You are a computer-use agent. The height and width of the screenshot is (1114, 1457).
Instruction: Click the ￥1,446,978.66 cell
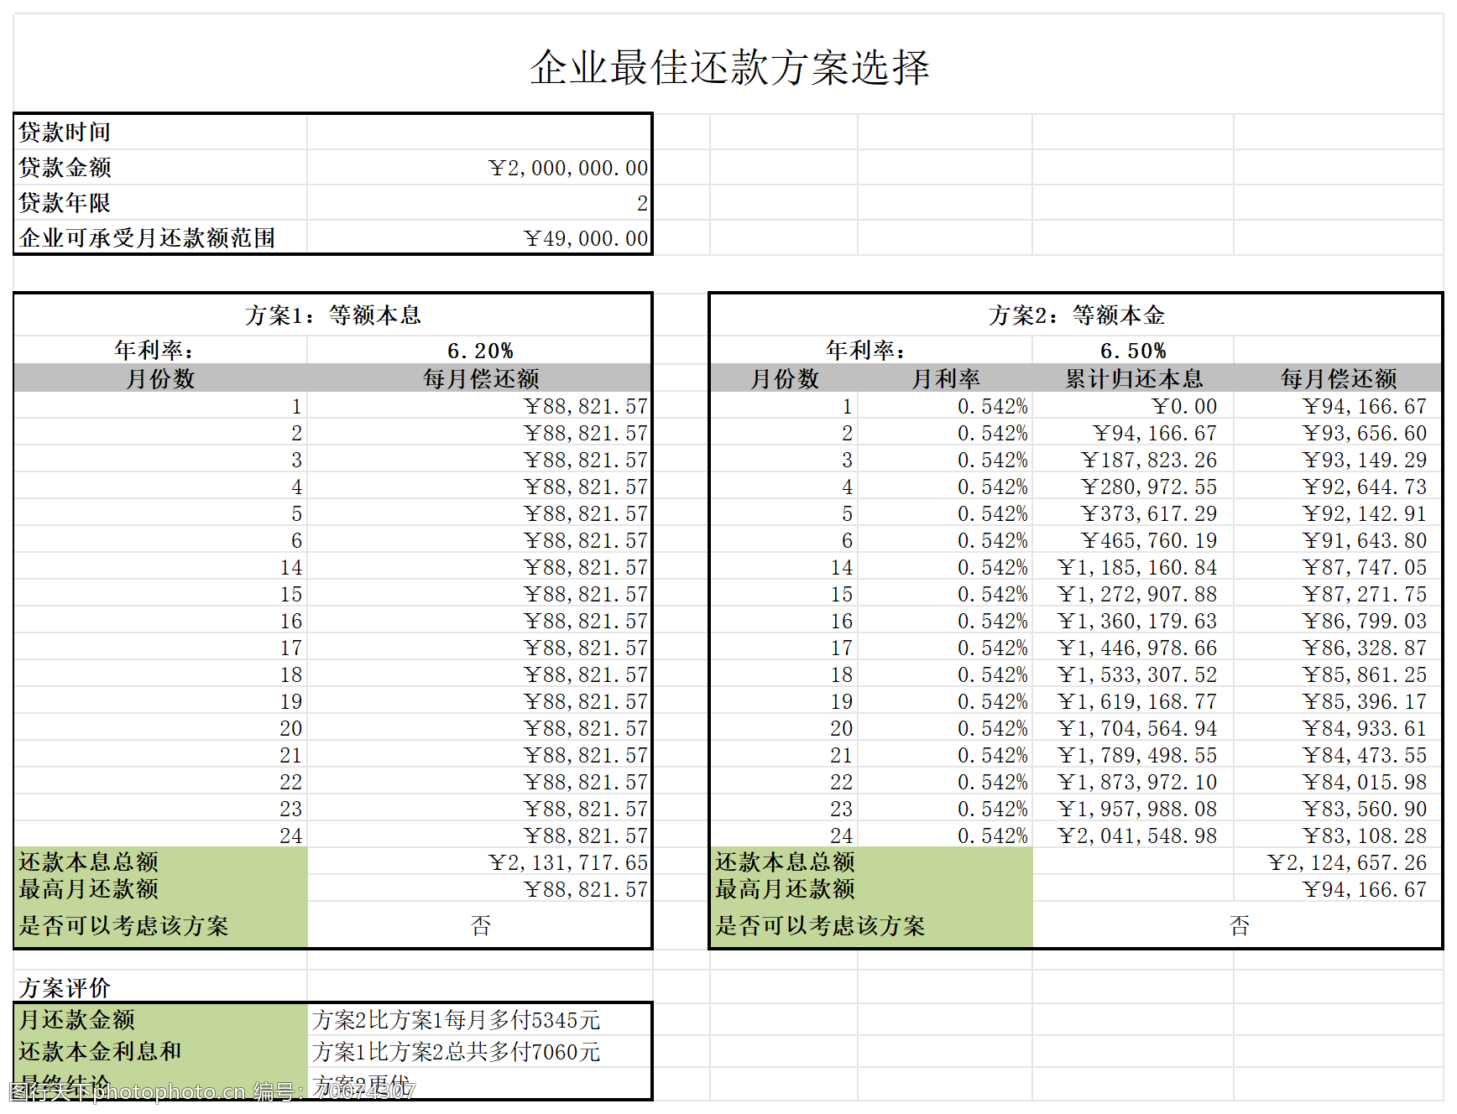click(1133, 648)
